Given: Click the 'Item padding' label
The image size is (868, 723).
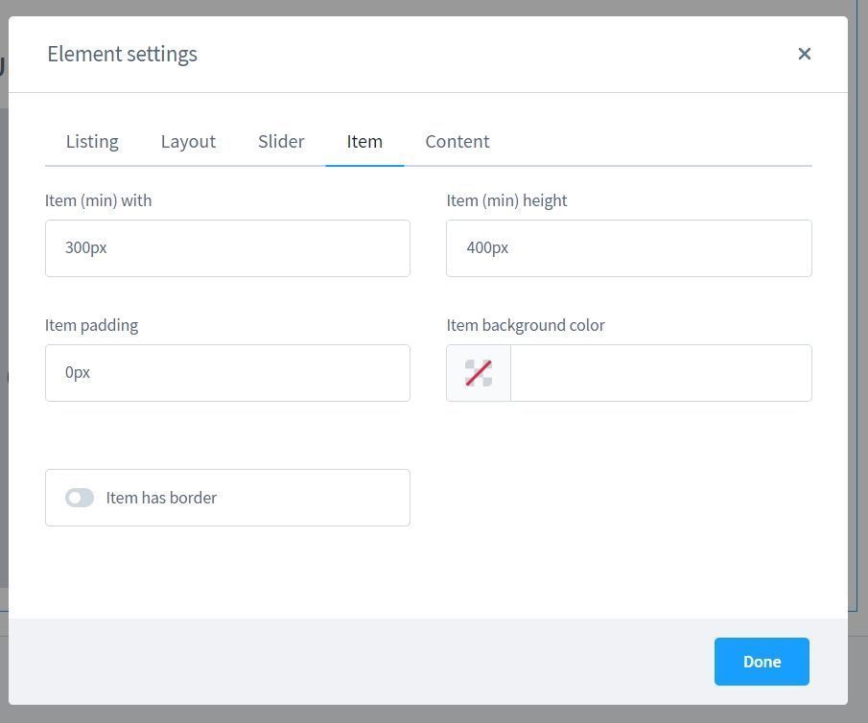Looking at the screenshot, I should (91, 325).
